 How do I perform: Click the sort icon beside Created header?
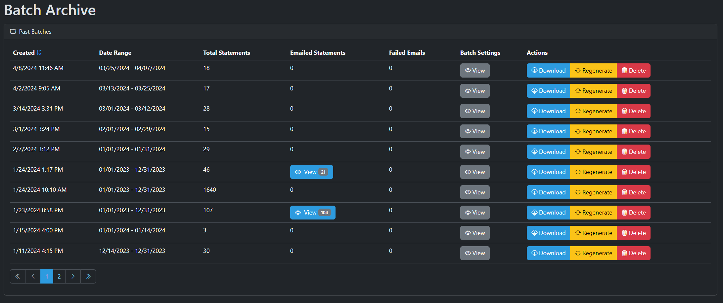tap(39, 52)
